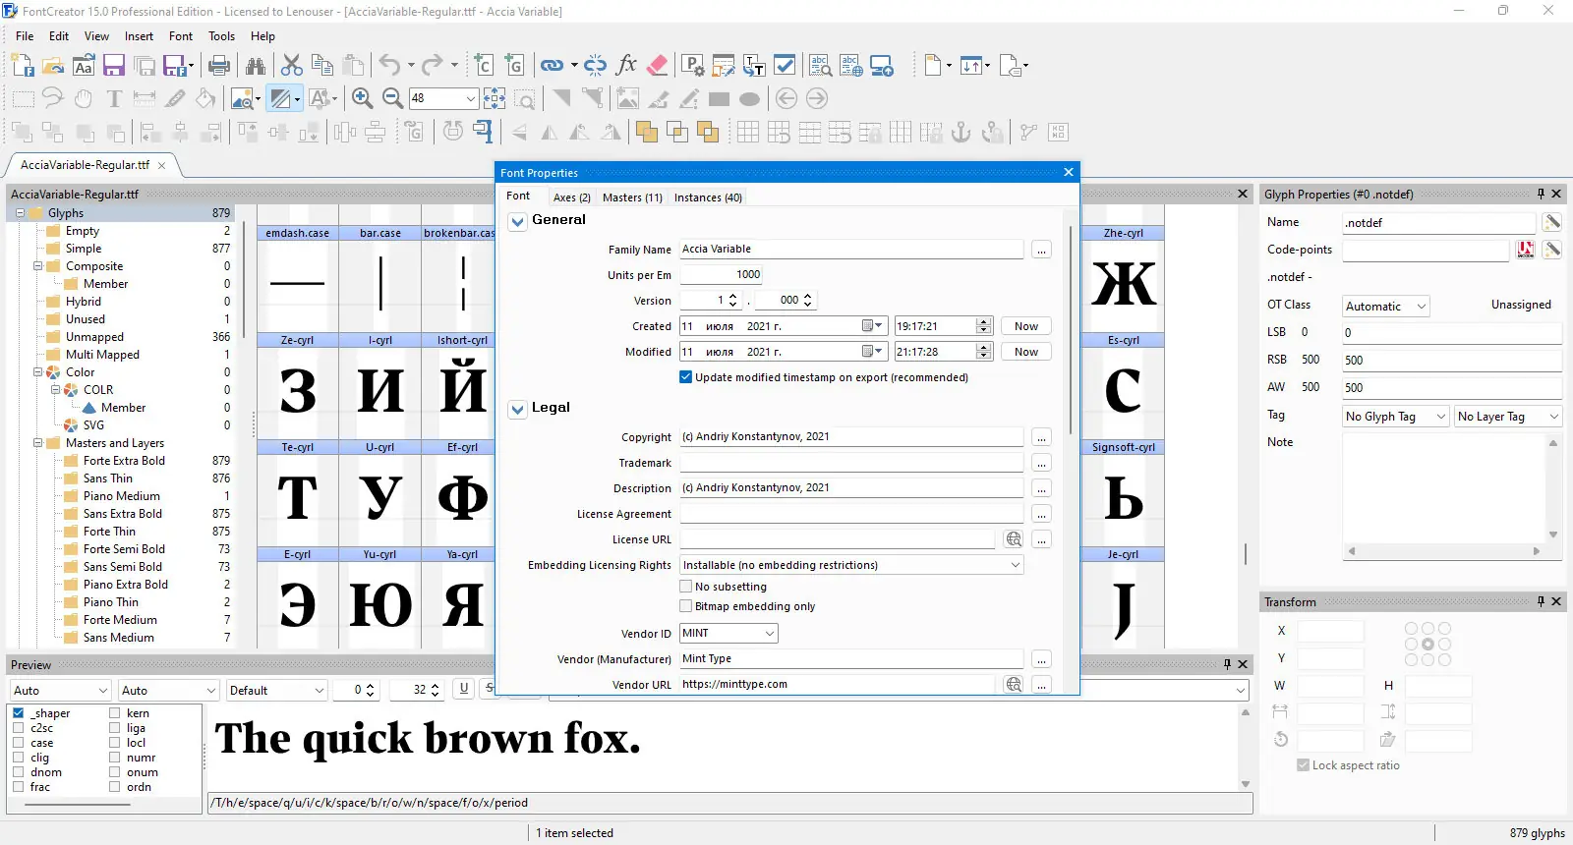Open the Font menu in the menu bar
Screen dimensions: 1573x845
tap(181, 36)
